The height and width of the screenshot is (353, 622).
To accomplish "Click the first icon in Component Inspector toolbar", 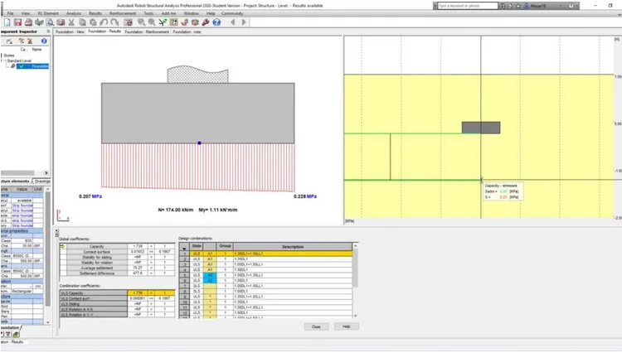I will [x=9, y=41].
